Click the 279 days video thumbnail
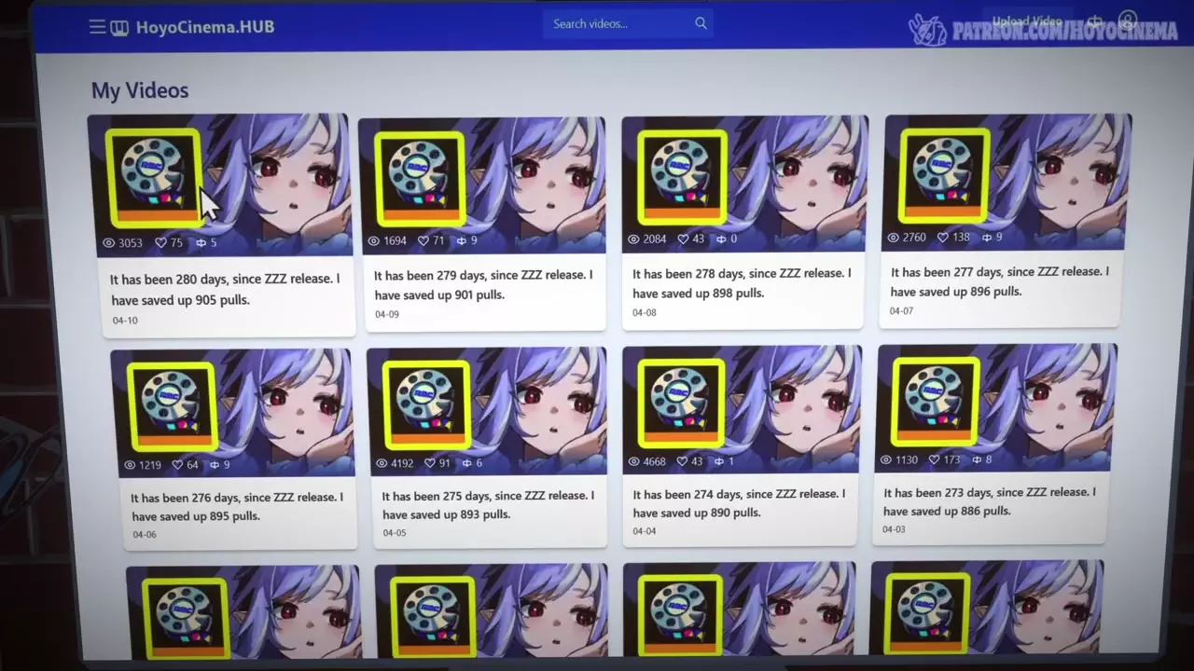The image size is (1194, 671). 481,179
